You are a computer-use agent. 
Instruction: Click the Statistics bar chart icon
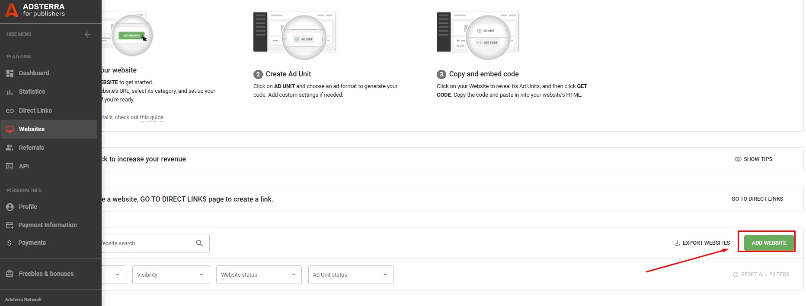[10, 92]
